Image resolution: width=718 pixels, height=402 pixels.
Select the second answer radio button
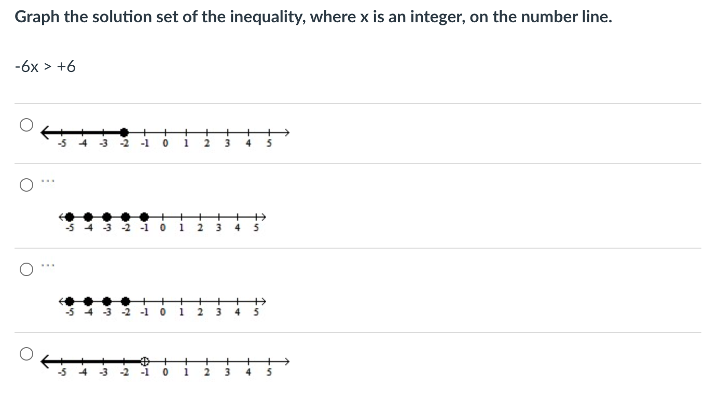(26, 185)
